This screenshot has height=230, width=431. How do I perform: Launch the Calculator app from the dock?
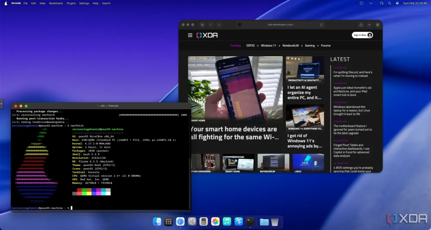pyautogui.click(x=204, y=221)
